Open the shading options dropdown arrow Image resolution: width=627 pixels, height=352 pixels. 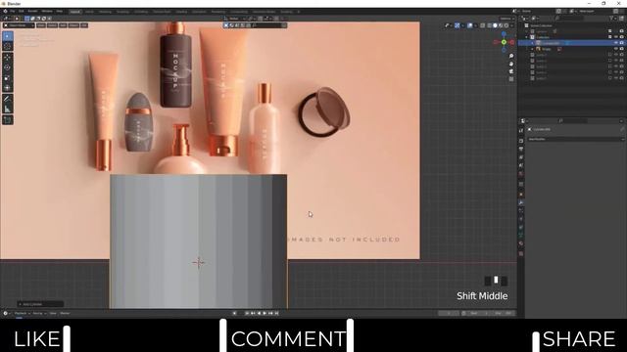click(511, 25)
